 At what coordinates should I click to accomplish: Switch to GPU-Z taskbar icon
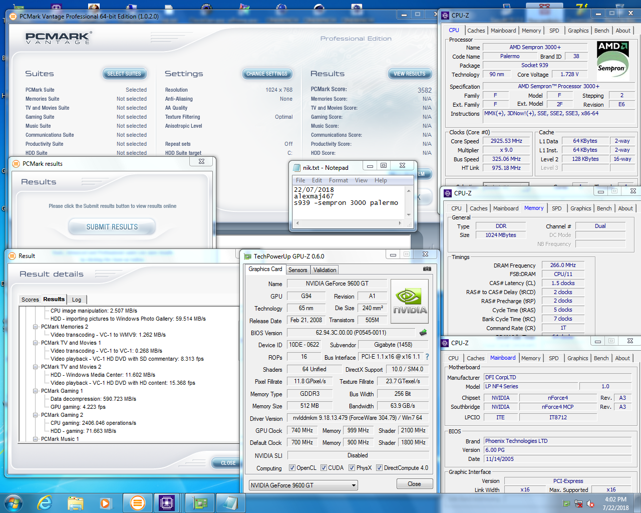tap(200, 502)
